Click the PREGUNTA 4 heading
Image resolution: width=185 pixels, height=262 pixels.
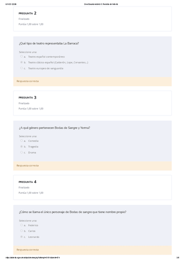(x=27, y=182)
